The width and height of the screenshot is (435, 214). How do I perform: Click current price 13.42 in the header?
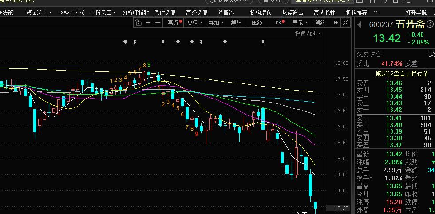pyautogui.click(x=387, y=38)
